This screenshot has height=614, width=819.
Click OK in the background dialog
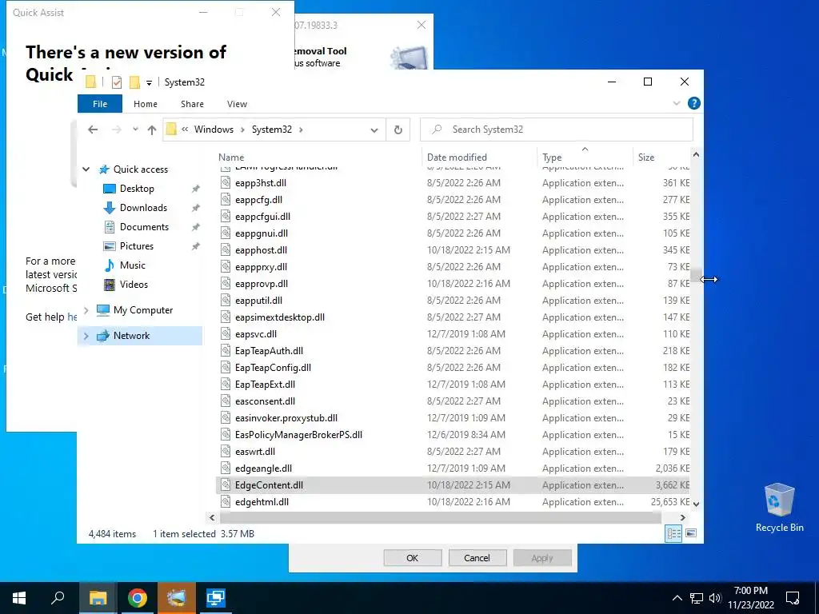point(412,558)
